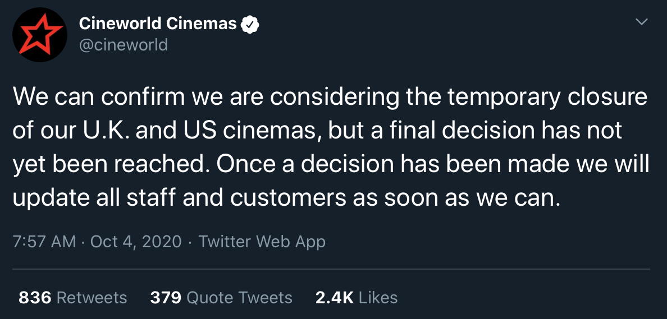Click the Likes label in the stats row
This screenshot has width=667, height=319.
point(378,297)
